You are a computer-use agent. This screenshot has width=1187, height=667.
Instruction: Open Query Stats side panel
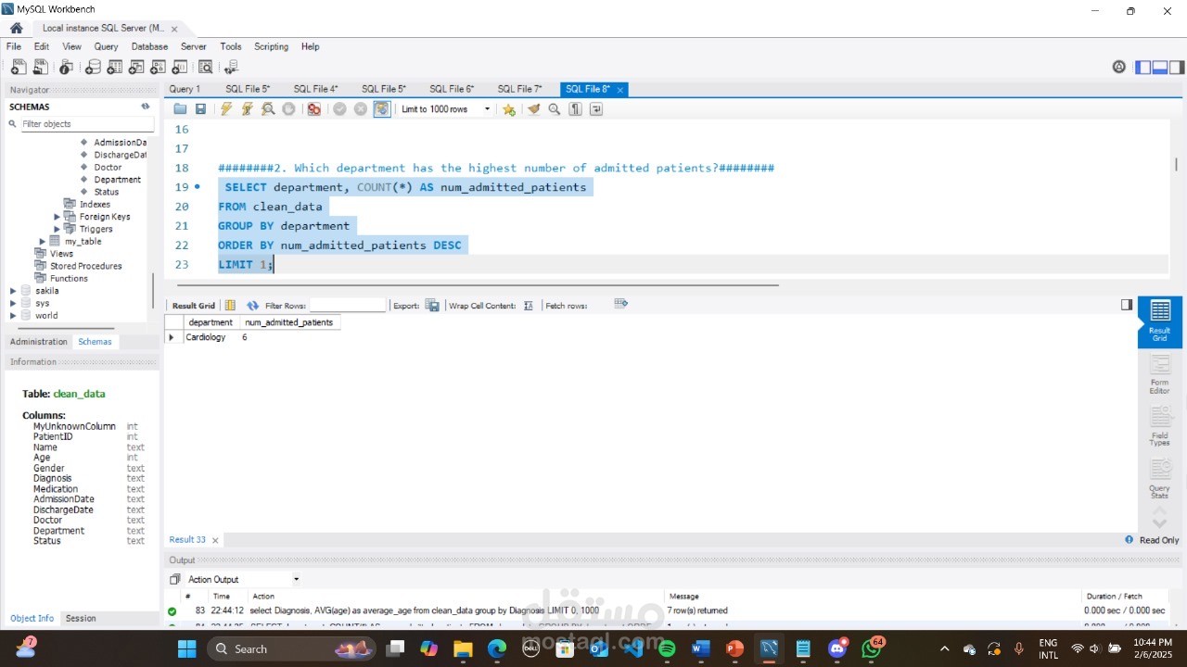point(1160,478)
